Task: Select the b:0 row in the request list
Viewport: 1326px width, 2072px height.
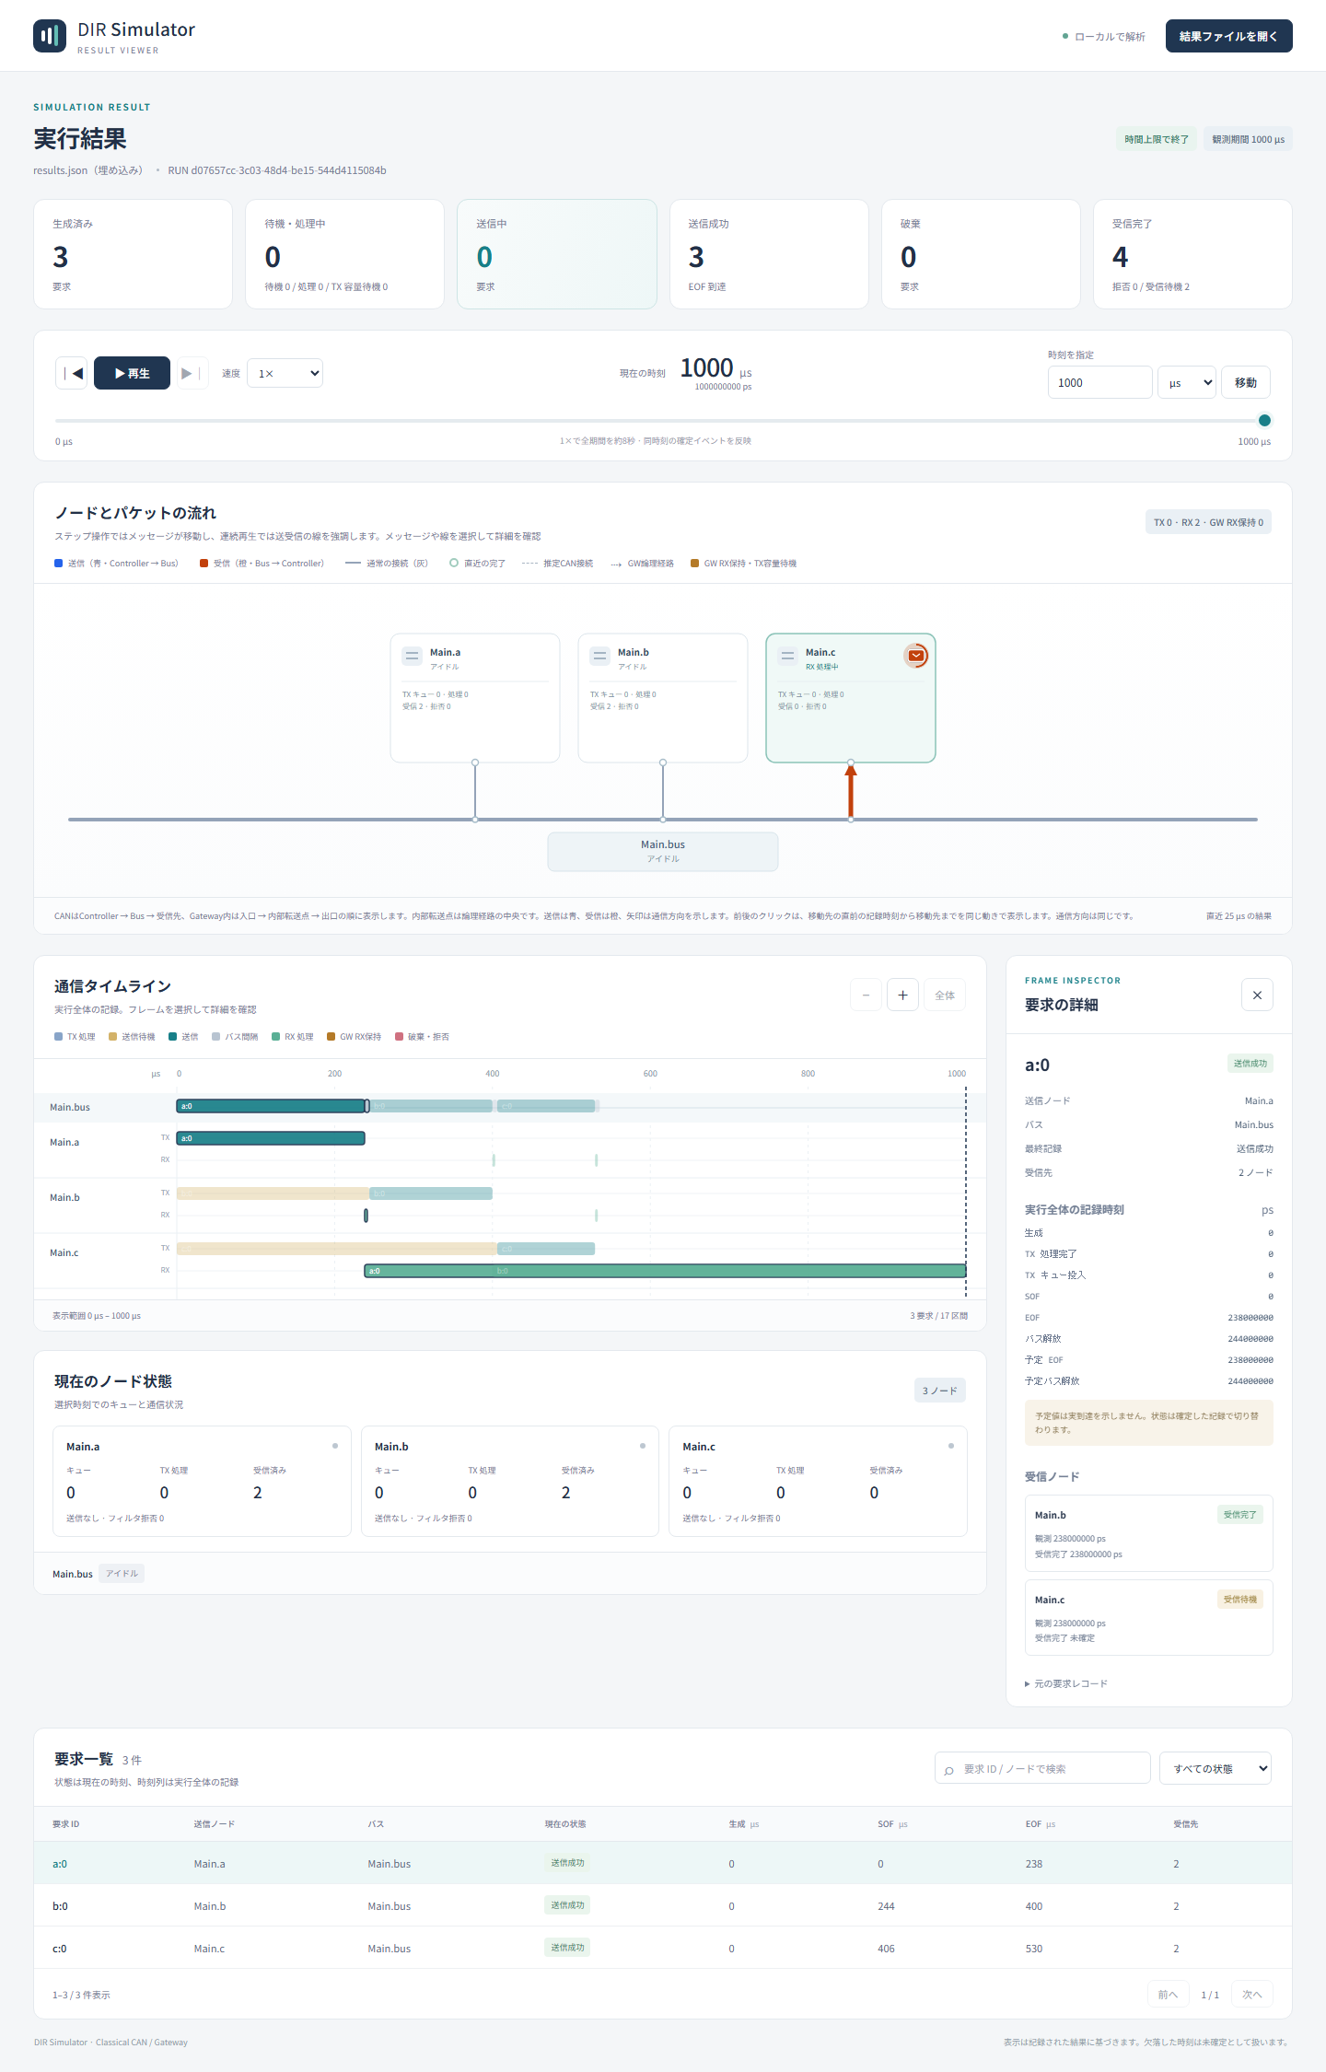Action: click(662, 1905)
